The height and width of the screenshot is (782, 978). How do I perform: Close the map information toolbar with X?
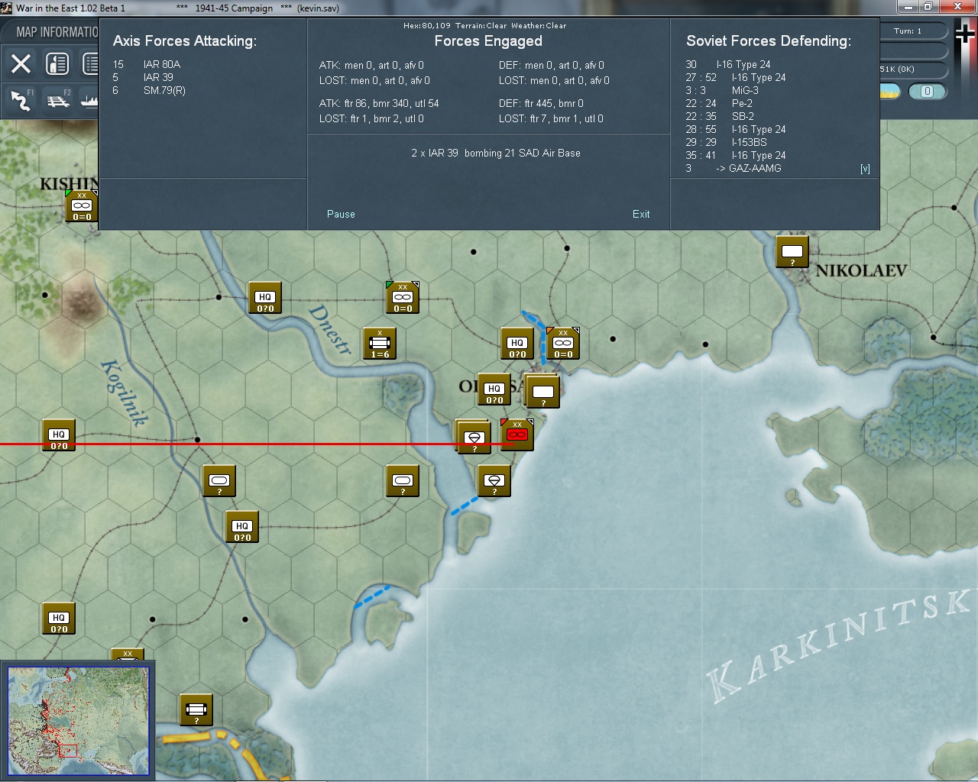click(21, 63)
